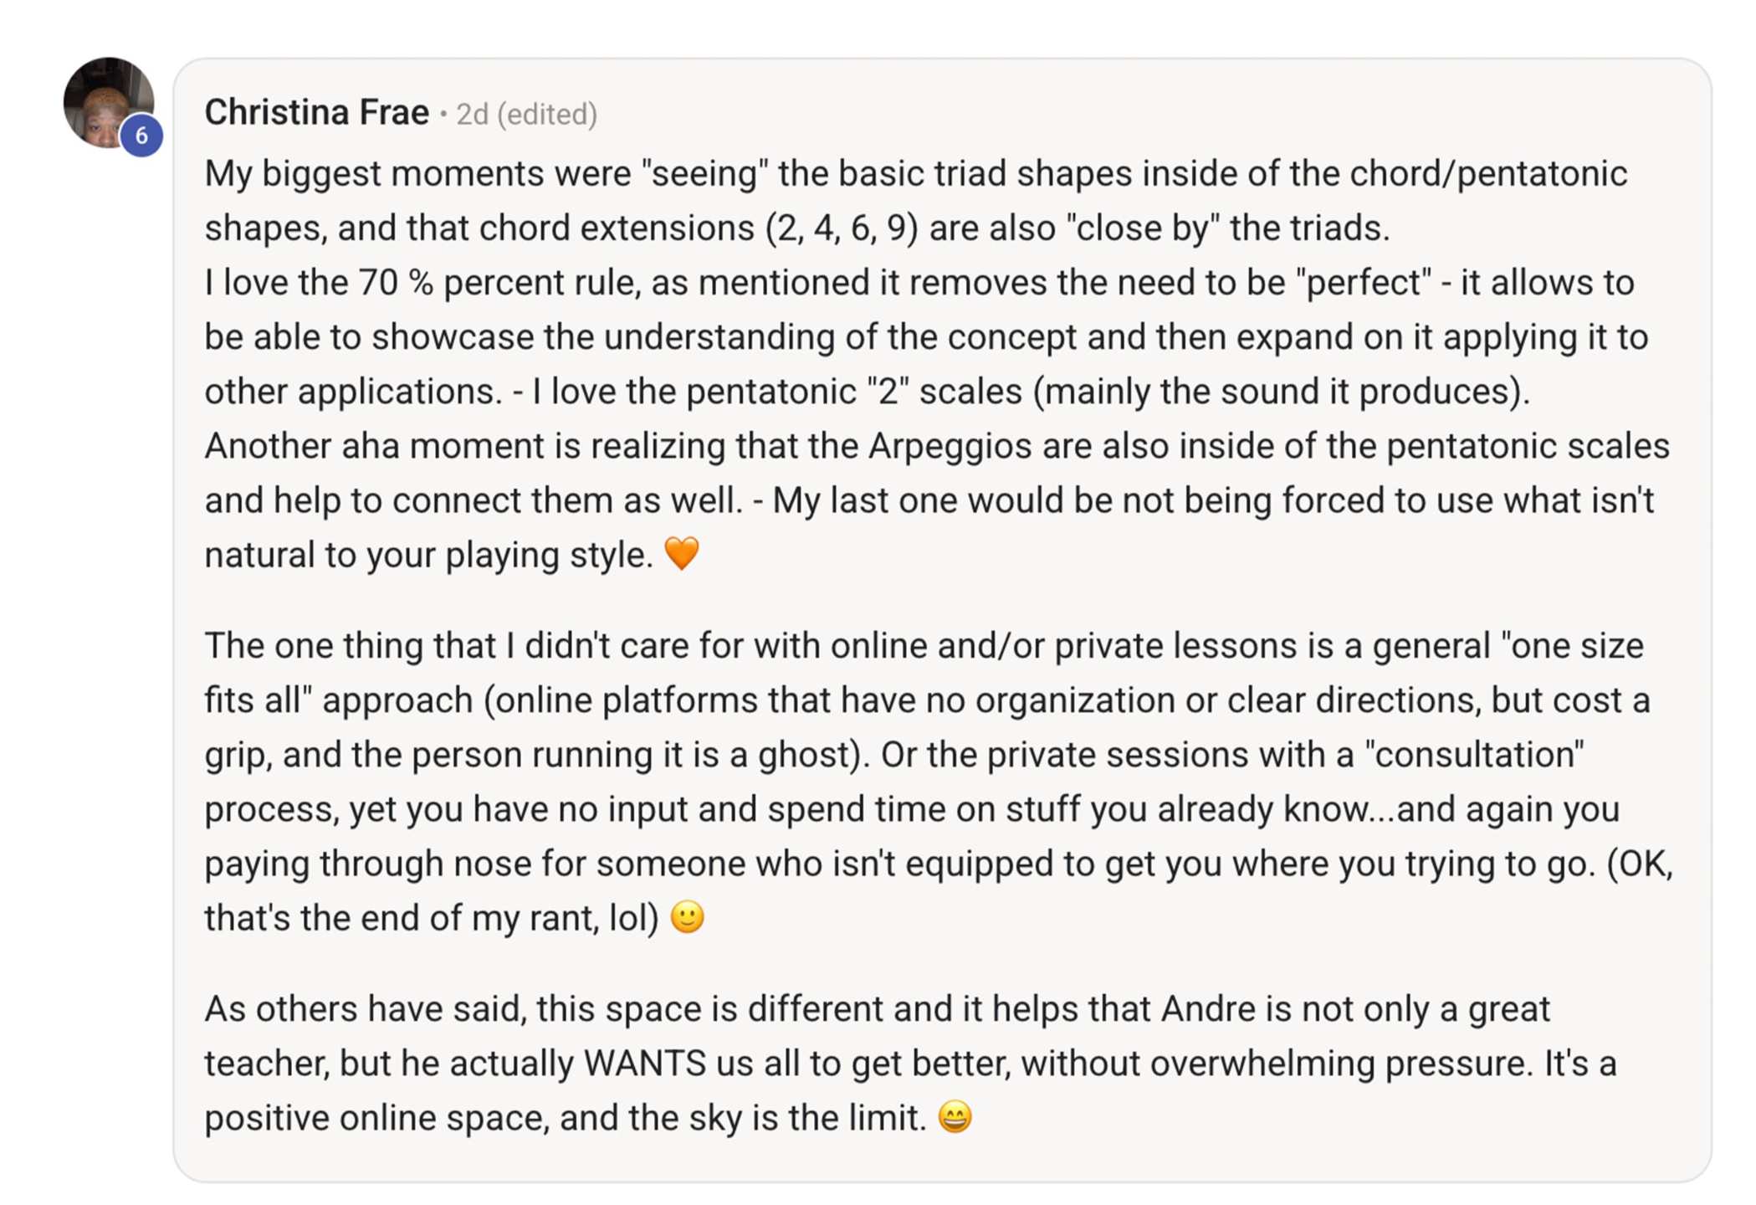Click the 2d (edited) timestamp
This screenshot has width=1756, height=1205.
coord(526,114)
